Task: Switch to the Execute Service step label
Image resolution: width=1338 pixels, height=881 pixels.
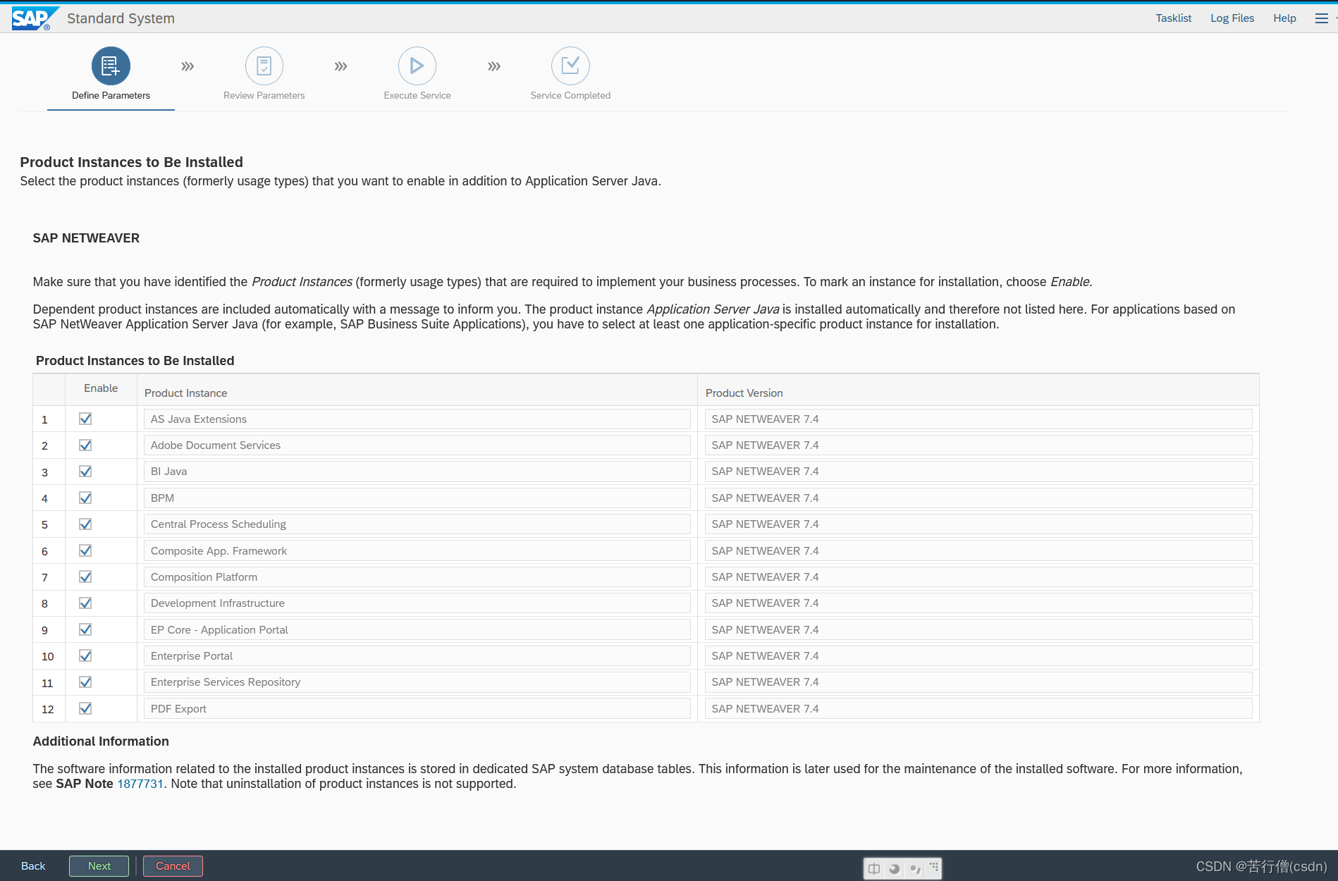Action: [x=417, y=95]
